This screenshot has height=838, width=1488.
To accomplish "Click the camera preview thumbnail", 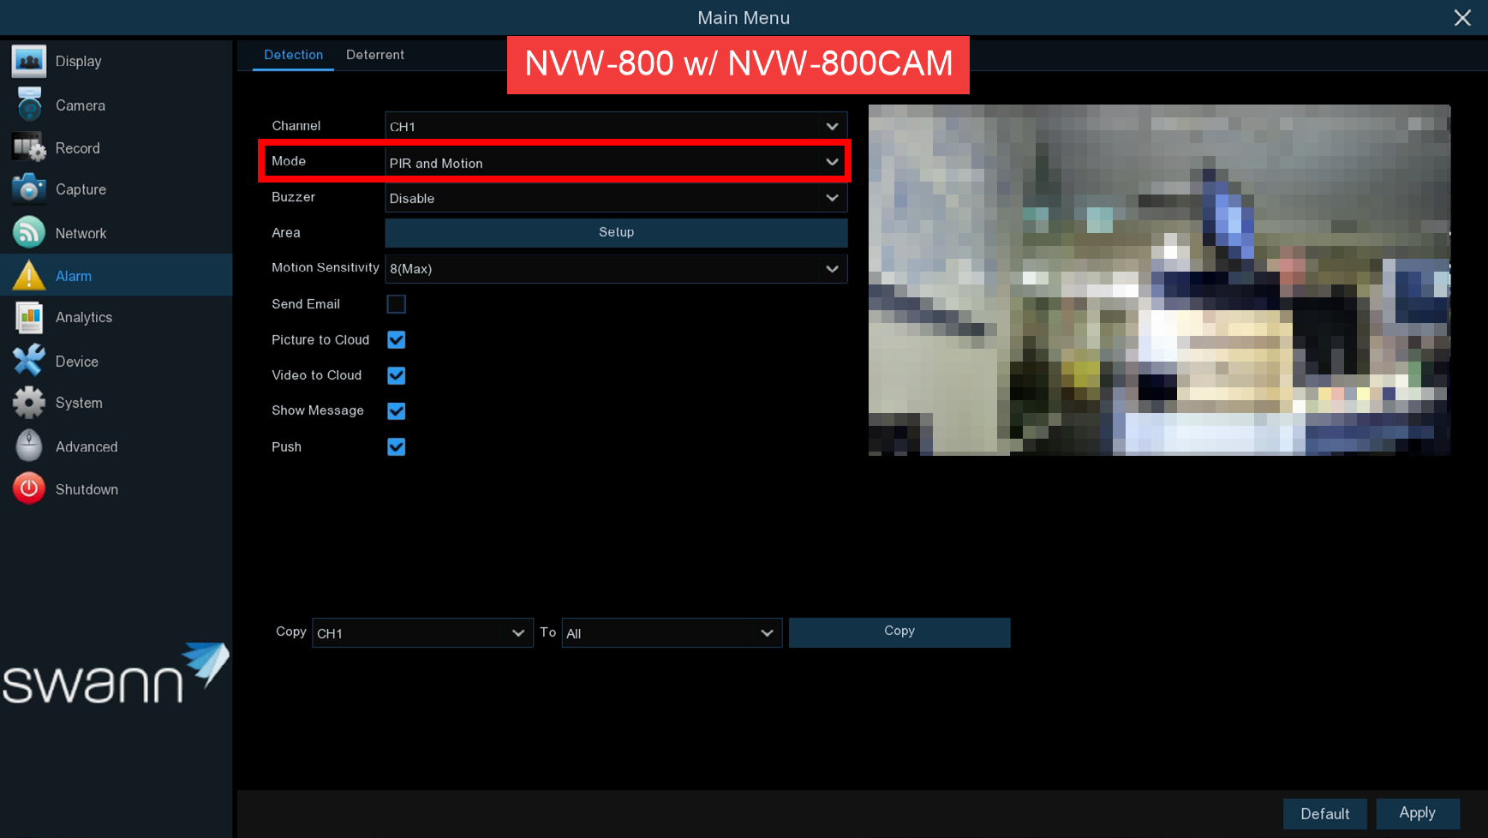I will click(1158, 280).
